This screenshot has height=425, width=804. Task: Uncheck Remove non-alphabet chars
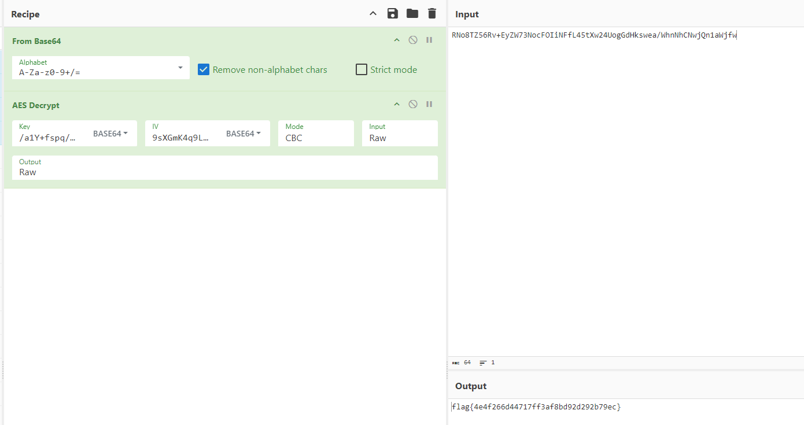(204, 69)
